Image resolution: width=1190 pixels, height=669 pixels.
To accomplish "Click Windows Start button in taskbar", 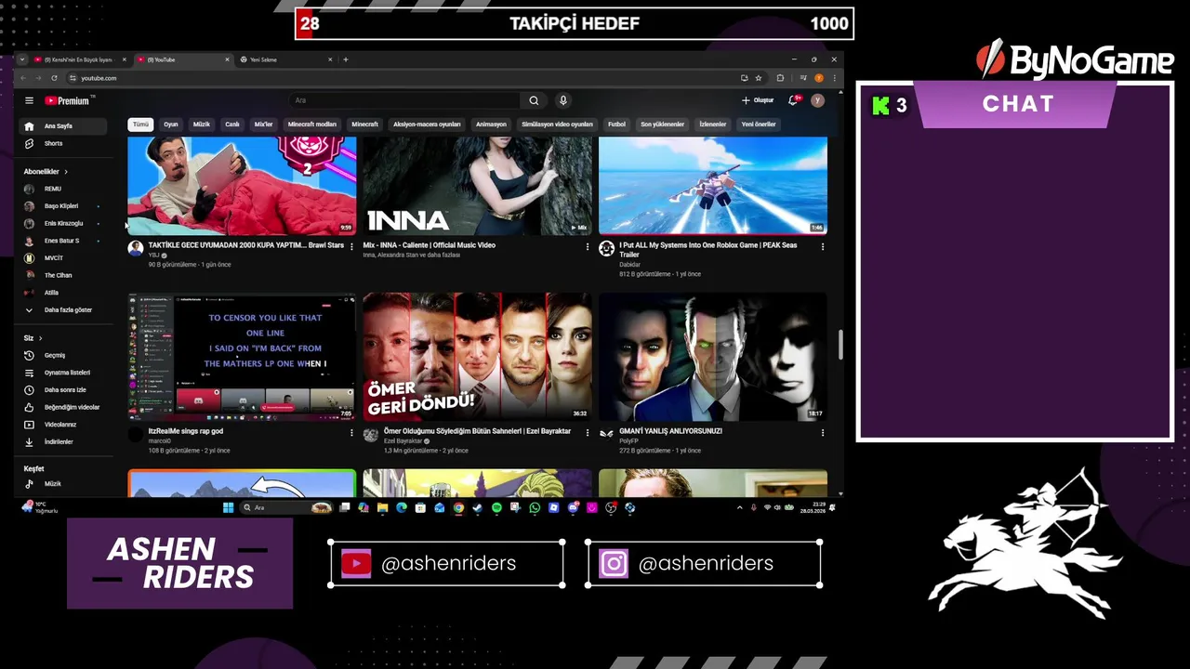I will coord(228,507).
